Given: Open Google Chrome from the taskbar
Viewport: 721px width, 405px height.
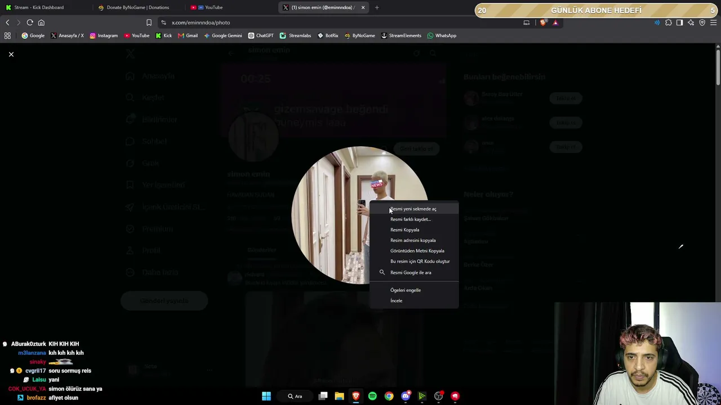Looking at the screenshot, I should [389, 396].
